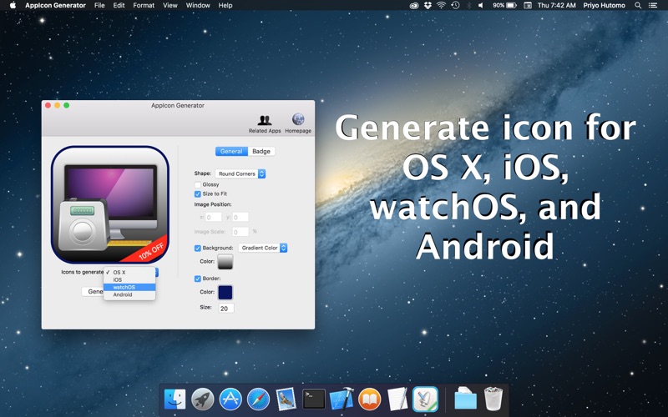Expand the Gradient Color background dropdown
Screen dimensions: 668x417
coord(263,248)
